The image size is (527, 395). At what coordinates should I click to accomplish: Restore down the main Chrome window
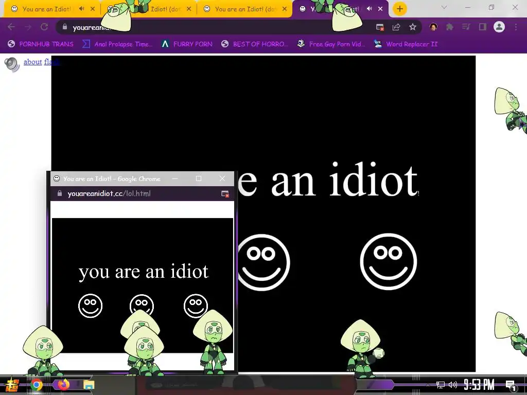[491, 7]
